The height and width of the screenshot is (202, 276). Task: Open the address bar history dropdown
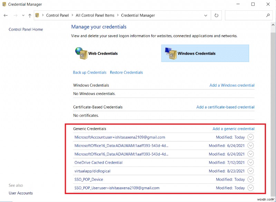click(206, 15)
